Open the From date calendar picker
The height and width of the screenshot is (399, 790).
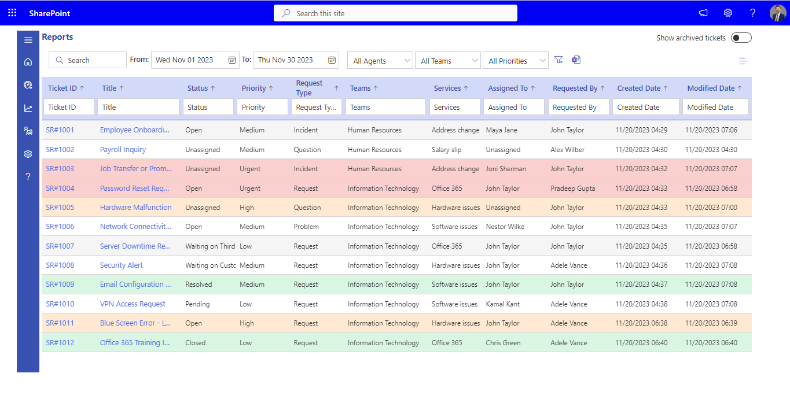tap(233, 60)
